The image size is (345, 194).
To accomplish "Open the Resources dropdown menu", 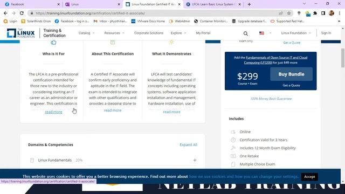I will [x=114, y=33].
